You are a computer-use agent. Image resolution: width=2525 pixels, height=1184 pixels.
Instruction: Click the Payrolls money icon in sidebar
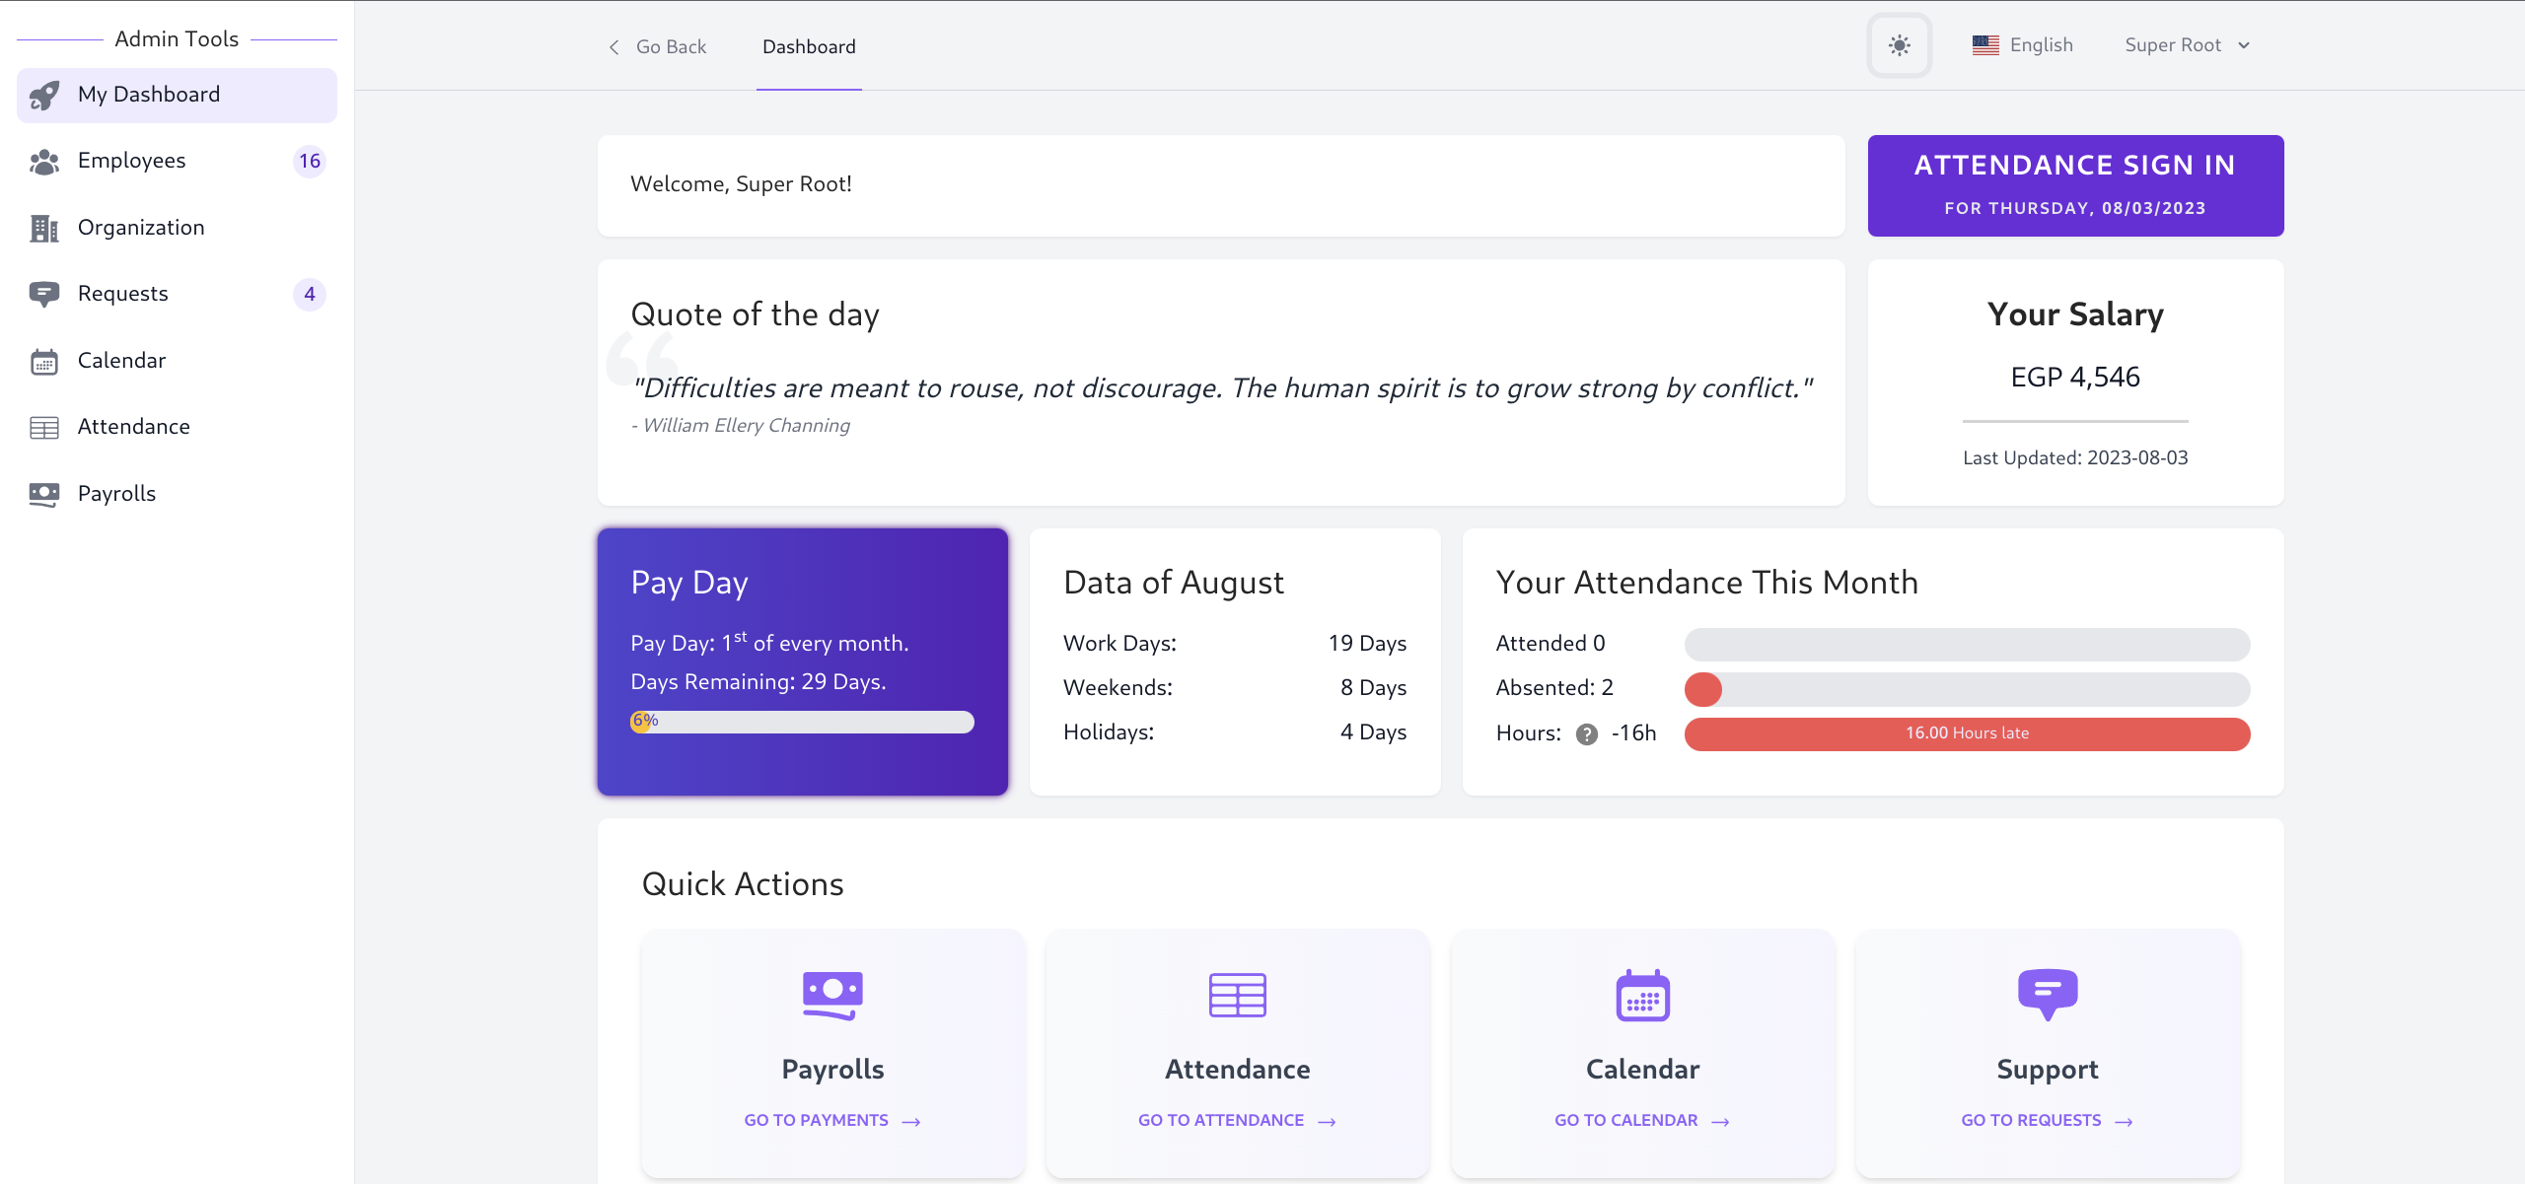click(44, 494)
